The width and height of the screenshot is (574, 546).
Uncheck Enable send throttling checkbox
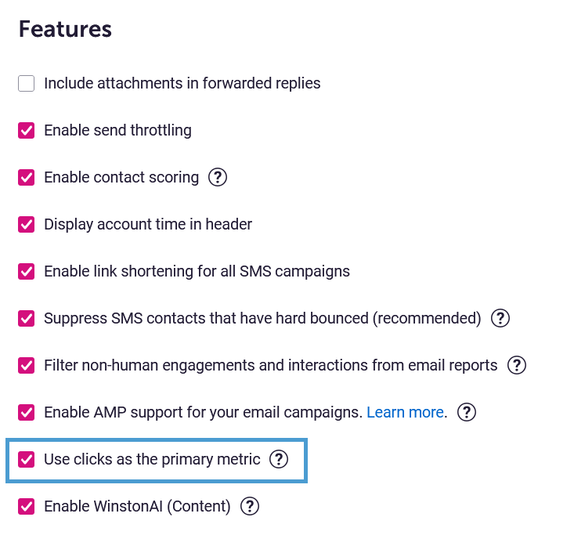pos(27,130)
